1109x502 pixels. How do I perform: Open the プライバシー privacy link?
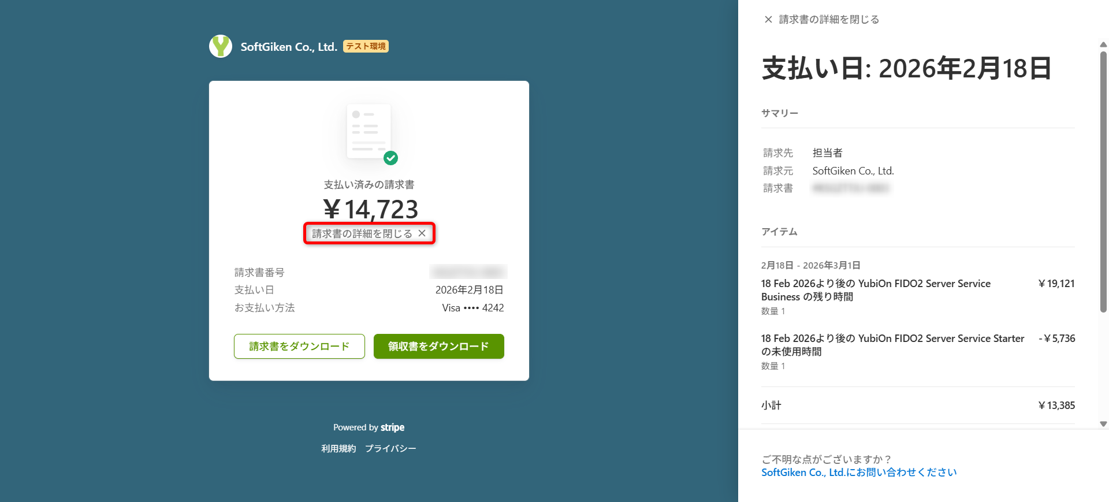click(x=390, y=448)
